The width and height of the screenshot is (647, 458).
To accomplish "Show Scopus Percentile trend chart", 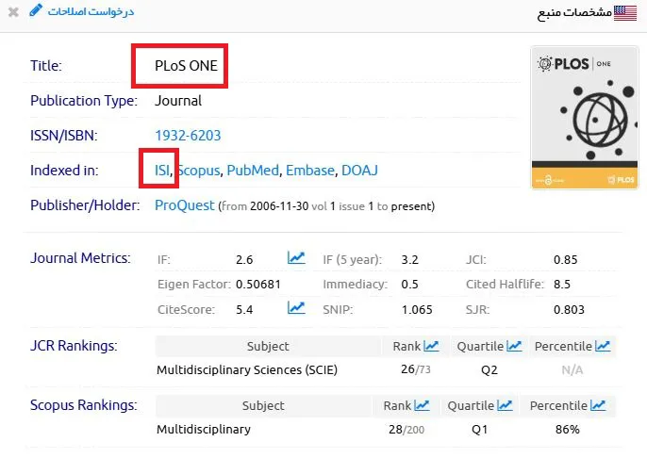I will pos(598,405).
